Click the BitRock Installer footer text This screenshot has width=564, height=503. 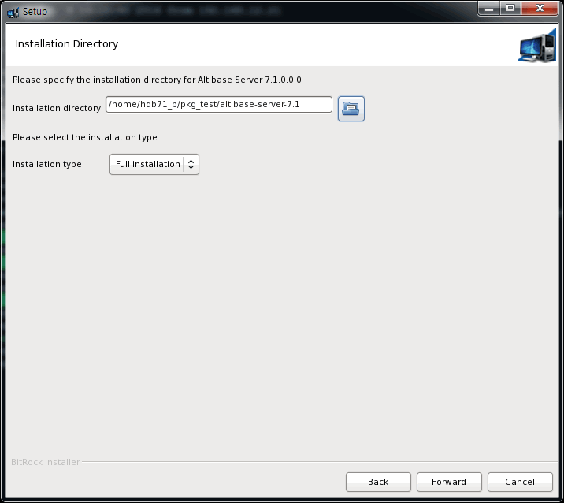[45, 462]
